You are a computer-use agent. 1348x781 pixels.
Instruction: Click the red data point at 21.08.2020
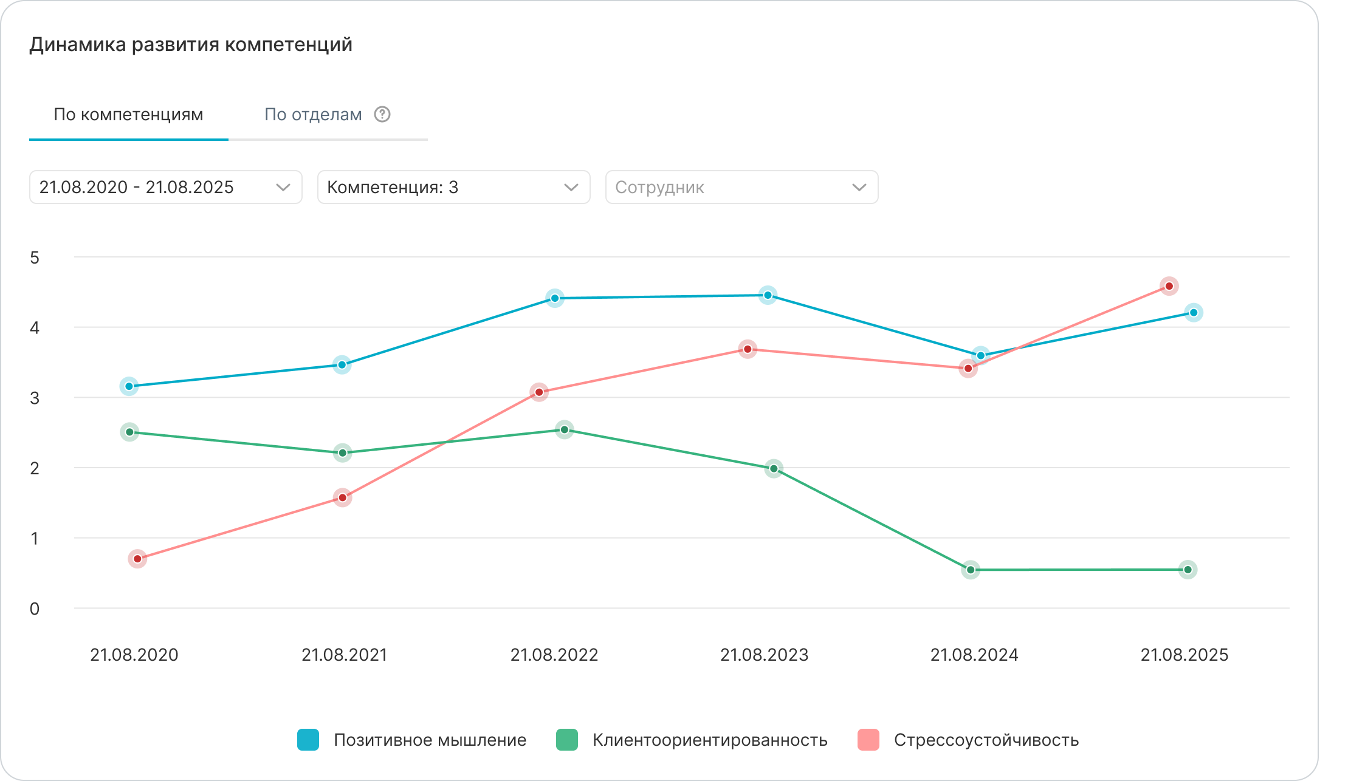coord(137,559)
